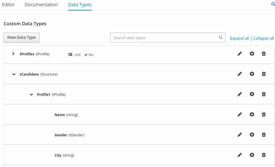
Task: Click the Collapse all link
Action: [263, 38]
